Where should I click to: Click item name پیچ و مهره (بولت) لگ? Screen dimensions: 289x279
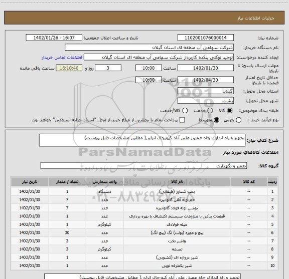pos(177,233)
